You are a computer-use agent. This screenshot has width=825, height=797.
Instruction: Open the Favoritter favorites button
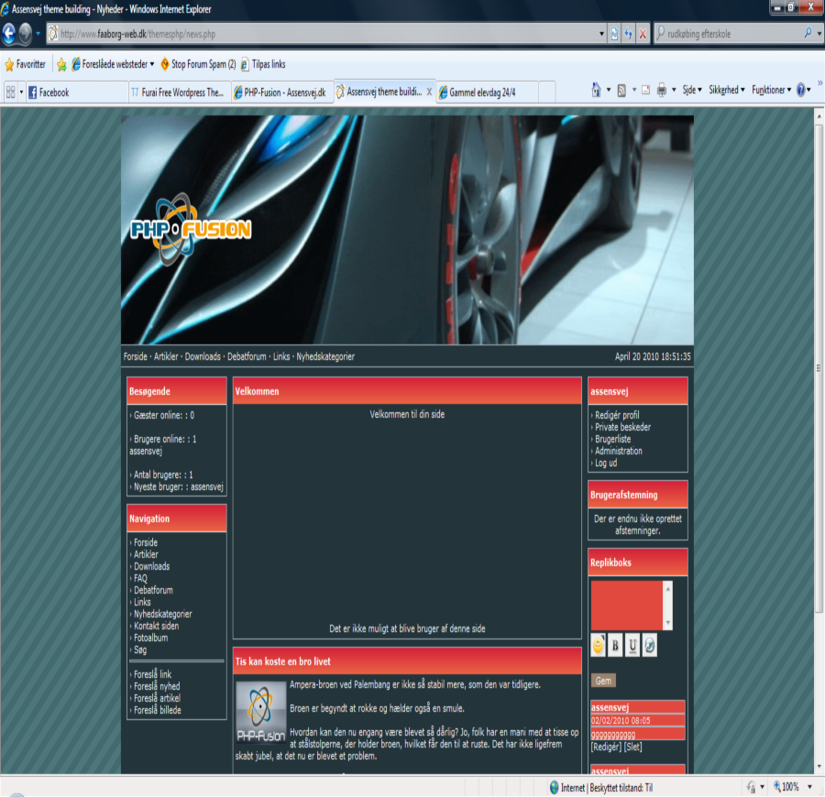(x=26, y=65)
